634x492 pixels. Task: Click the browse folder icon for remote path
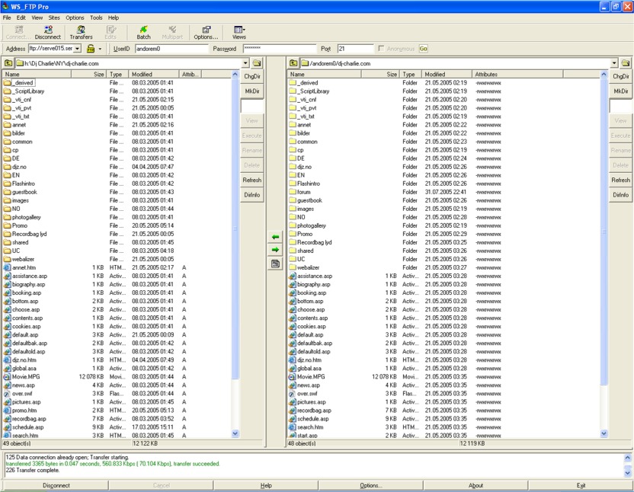[625, 63]
